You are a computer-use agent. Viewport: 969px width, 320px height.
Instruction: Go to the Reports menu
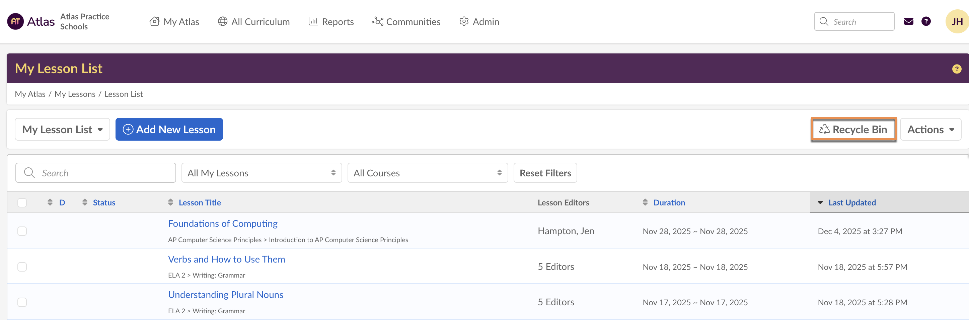[331, 22]
